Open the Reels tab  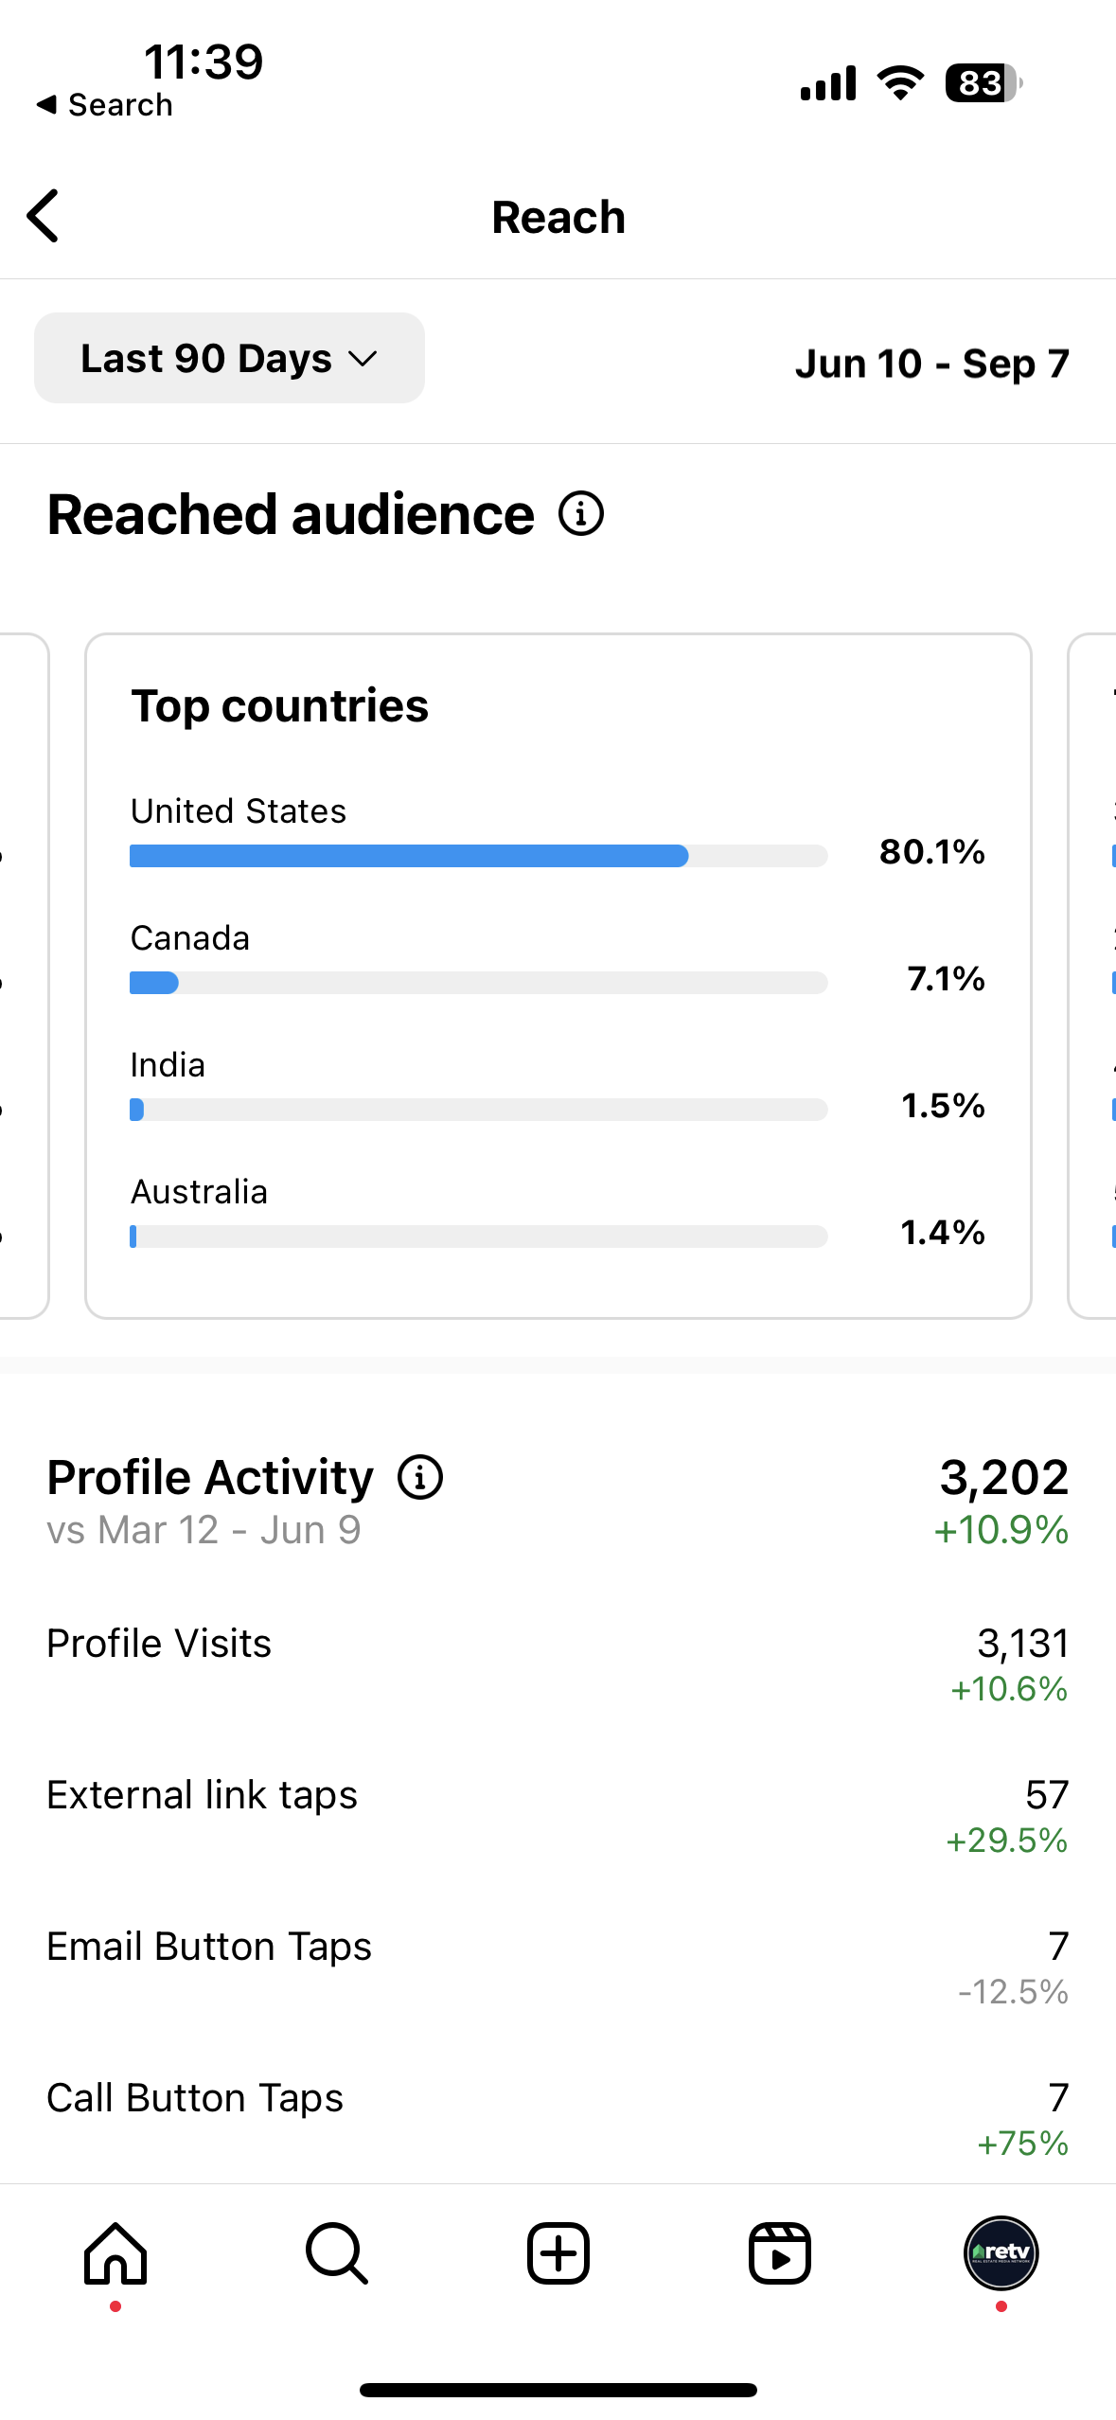click(780, 2253)
